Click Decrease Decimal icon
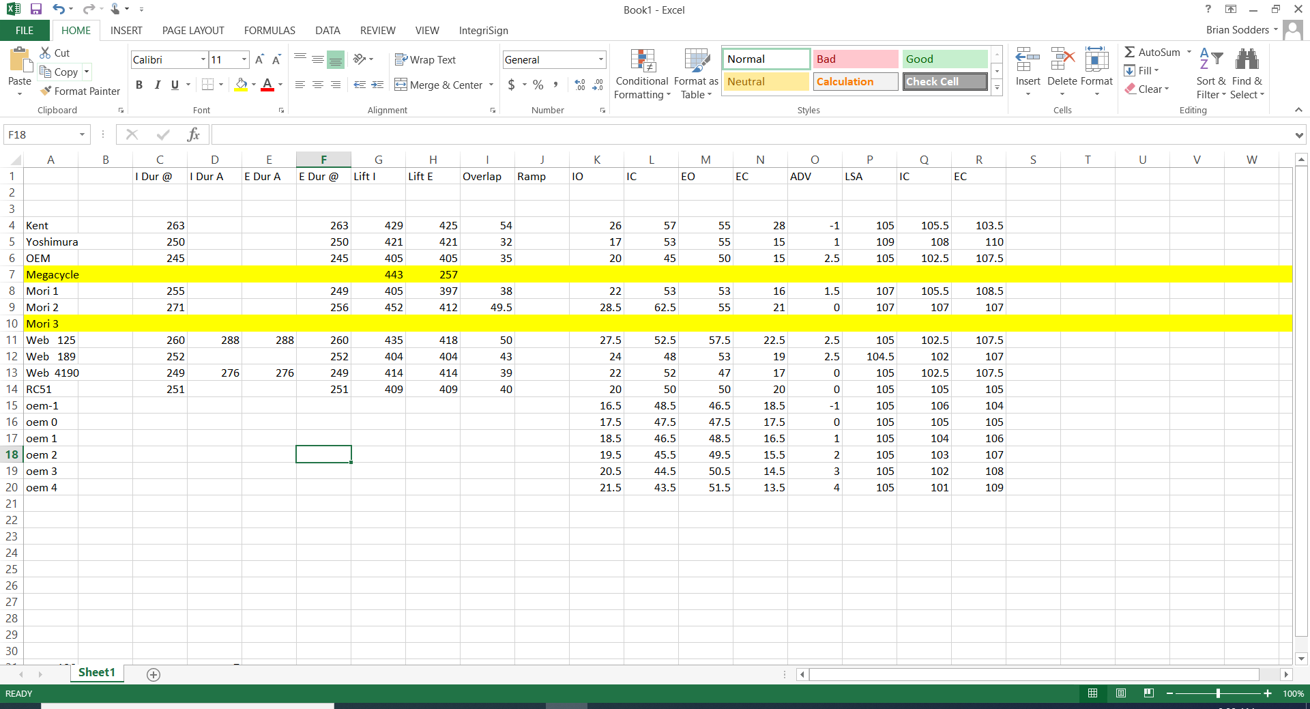 pos(598,85)
